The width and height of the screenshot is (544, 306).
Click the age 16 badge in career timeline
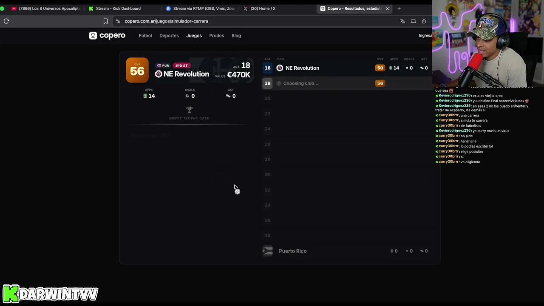point(267,68)
